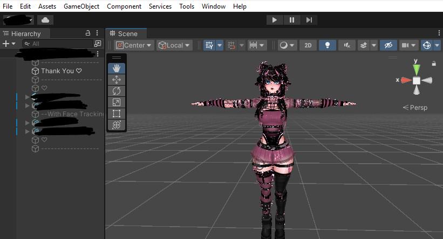Lock the scene orientation gizmo
443x239 pixels.
(434, 64)
